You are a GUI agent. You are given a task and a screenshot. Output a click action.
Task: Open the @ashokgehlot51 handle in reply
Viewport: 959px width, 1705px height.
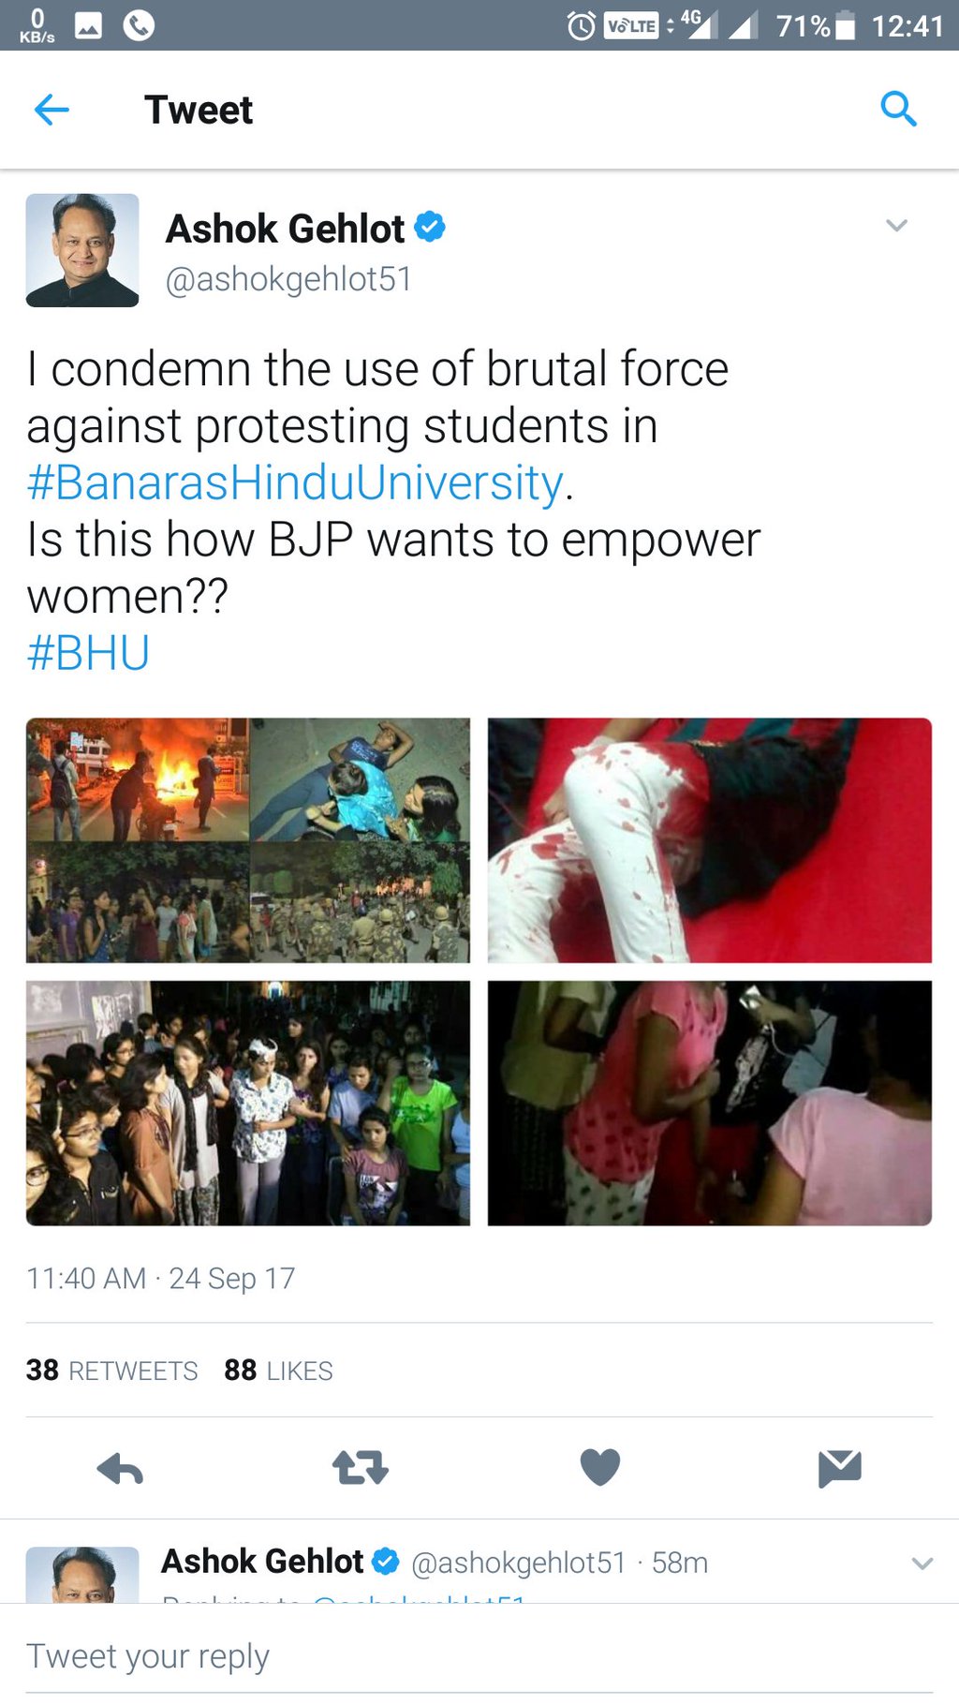tap(518, 1563)
